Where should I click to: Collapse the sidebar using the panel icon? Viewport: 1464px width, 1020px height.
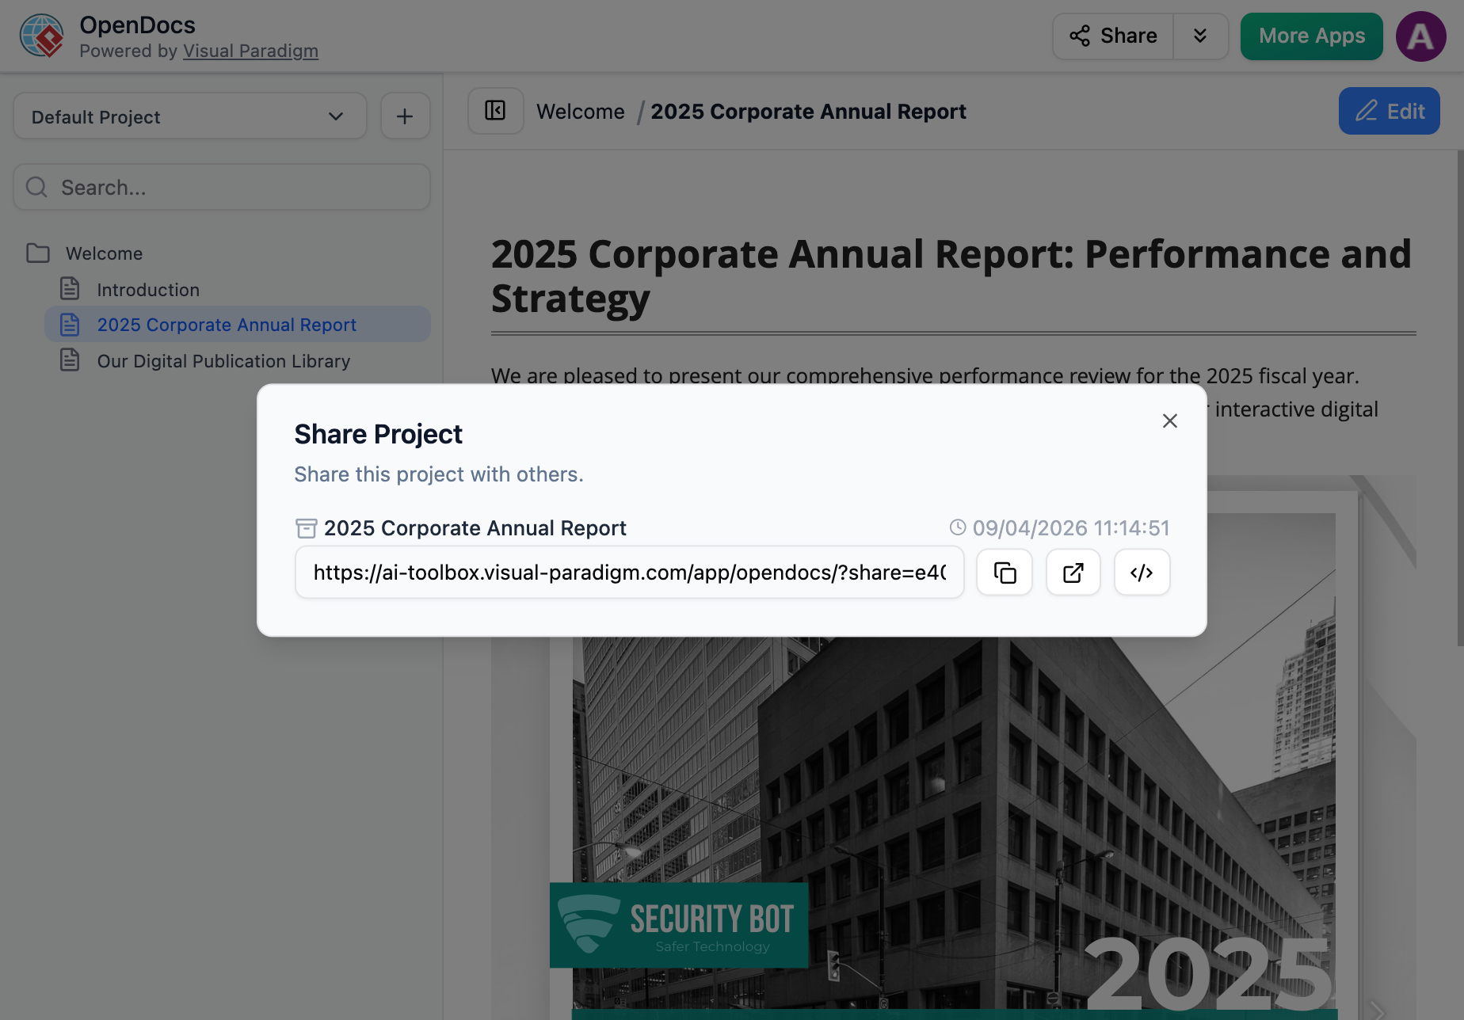pyautogui.click(x=495, y=111)
